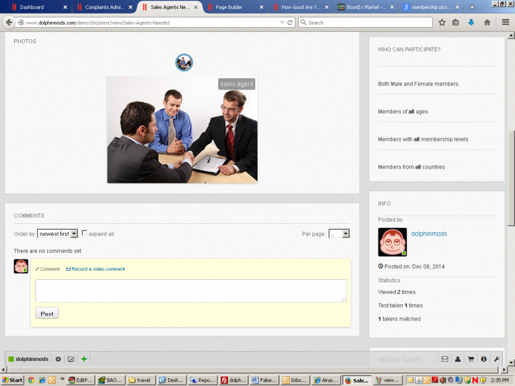
Task: Open the friends person icon in the member bar
Action: coord(458,359)
